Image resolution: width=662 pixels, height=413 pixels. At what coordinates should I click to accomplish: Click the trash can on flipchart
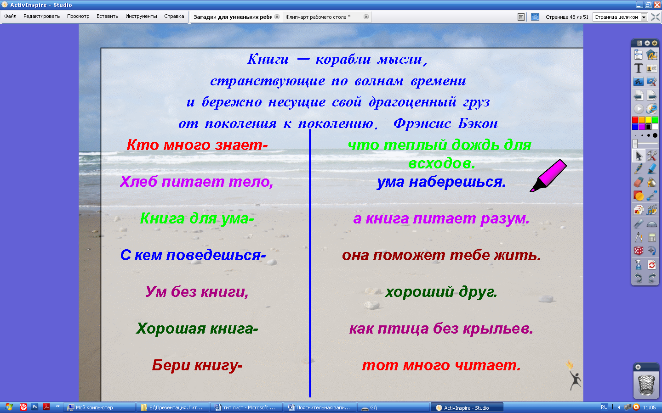coord(646,385)
